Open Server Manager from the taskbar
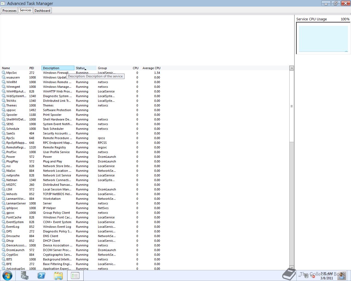 [x=24, y=276]
